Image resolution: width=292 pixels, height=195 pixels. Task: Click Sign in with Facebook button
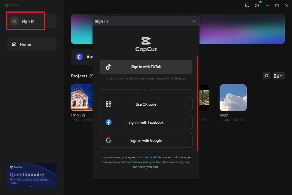(146, 122)
